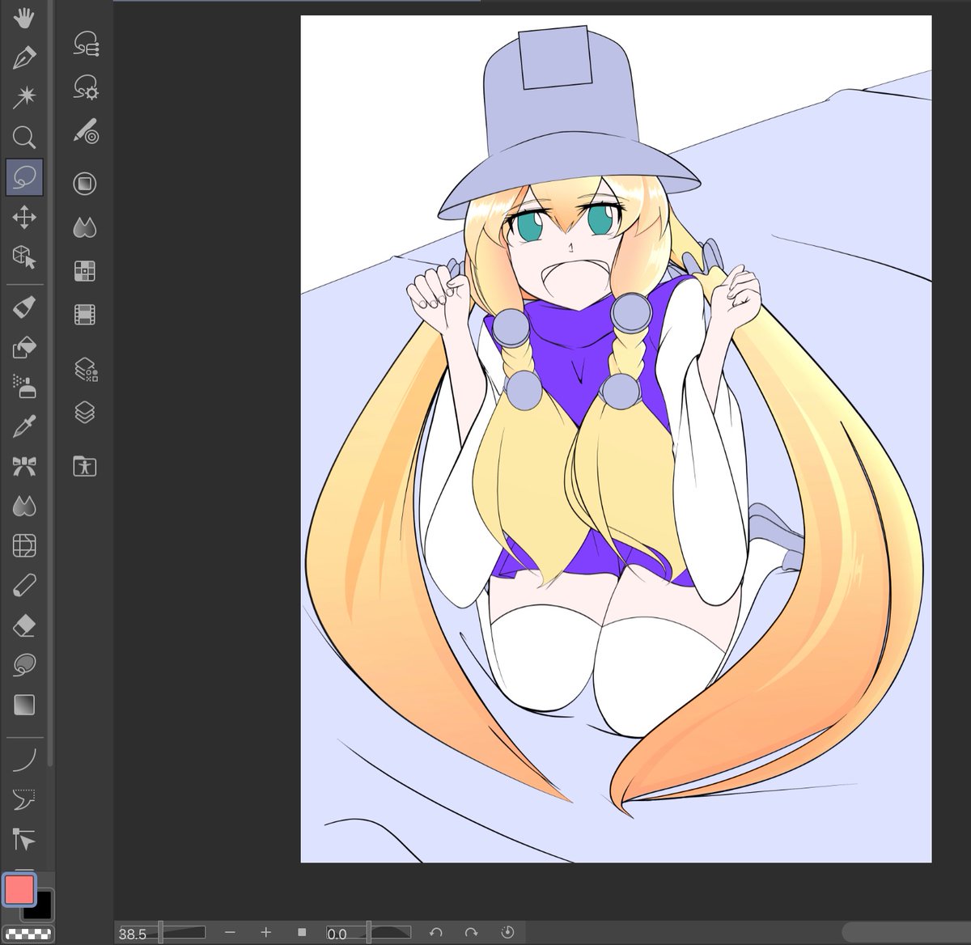The width and height of the screenshot is (971, 945).
Task: Reset canvas rotation with the clock icon
Action: [x=507, y=932]
